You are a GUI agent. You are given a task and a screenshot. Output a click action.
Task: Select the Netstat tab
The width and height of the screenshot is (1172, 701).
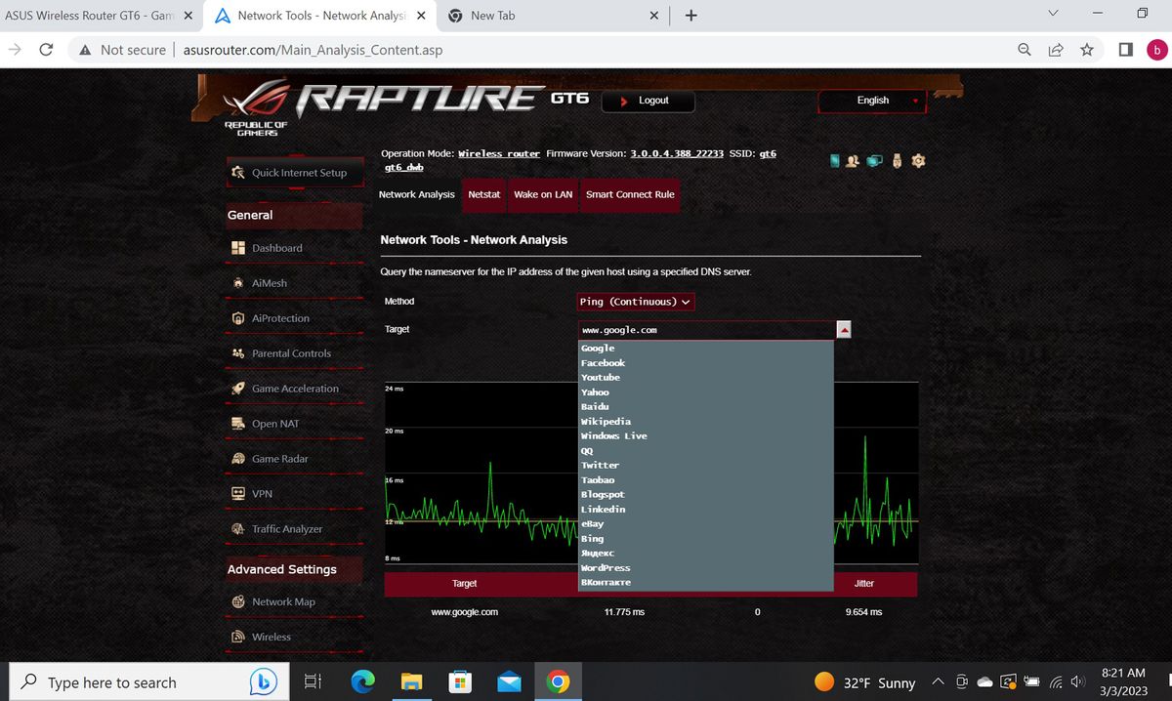[484, 194]
